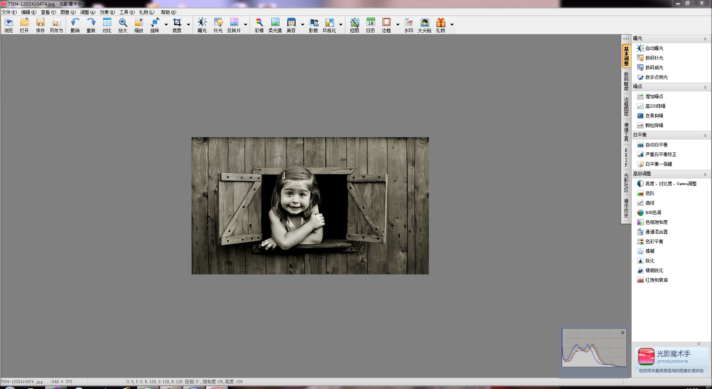This screenshot has width=712, height=389.
Task: Click the 风格化 (Stylize) icon
Action: [x=329, y=25]
